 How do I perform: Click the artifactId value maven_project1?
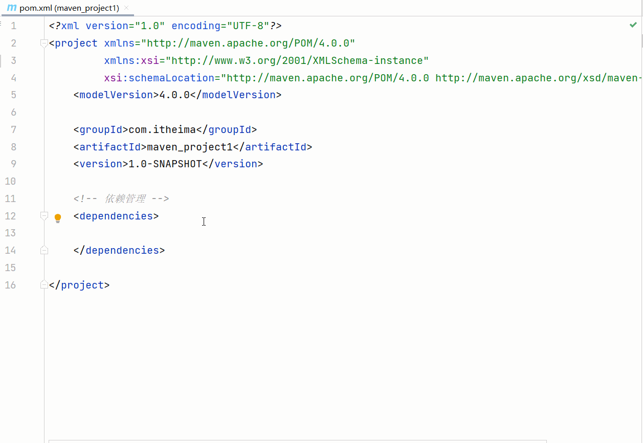pos(189,147)
